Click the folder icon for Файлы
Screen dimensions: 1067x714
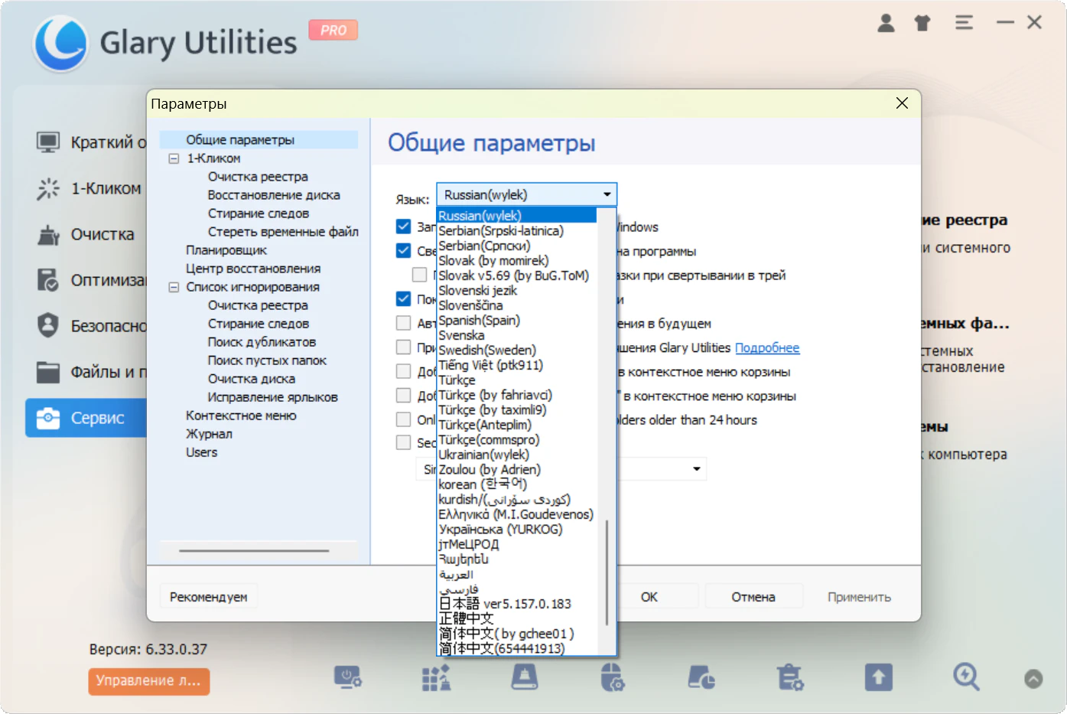pyautogui.click(x=48, y=372)
